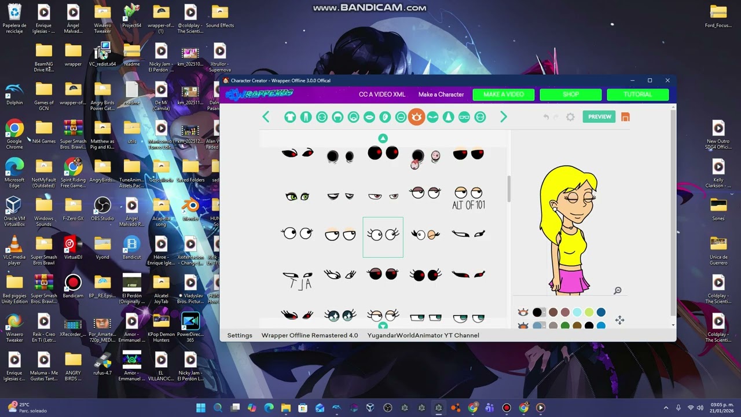Viewport: 741px width, 417px height.
Task: Expand the eye list downward with green arrow
Action: click(x=383, y=326)
